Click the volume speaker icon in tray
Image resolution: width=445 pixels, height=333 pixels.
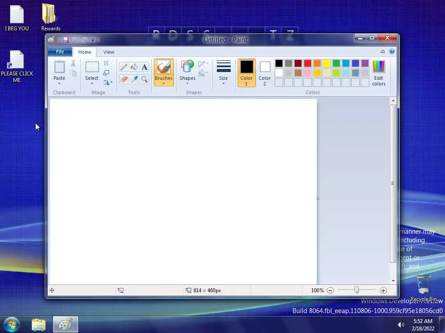pyautogui.click(x=401, y=325)
